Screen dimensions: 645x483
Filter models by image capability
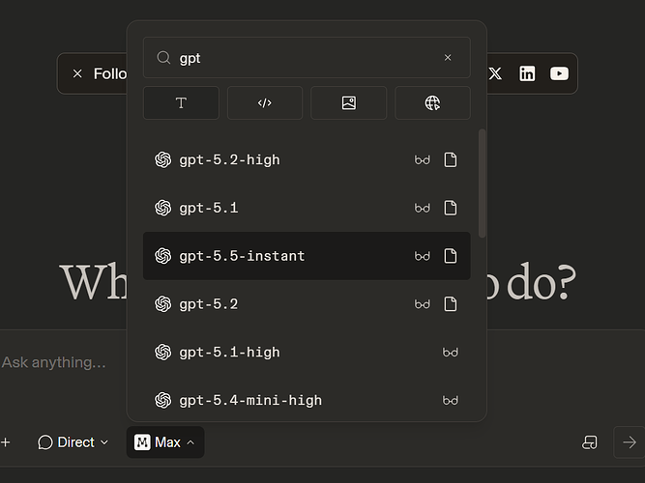(348, 102)
